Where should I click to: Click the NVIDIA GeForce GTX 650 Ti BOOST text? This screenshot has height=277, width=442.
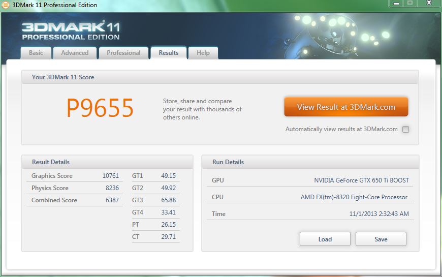click(361, 180)
